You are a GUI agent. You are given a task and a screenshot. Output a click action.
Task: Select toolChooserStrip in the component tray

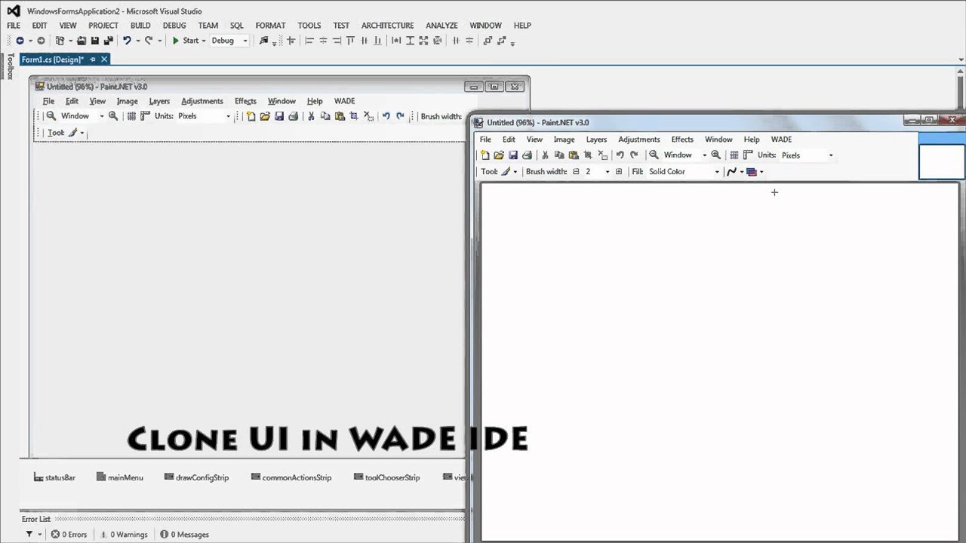(x=387, y=477)
